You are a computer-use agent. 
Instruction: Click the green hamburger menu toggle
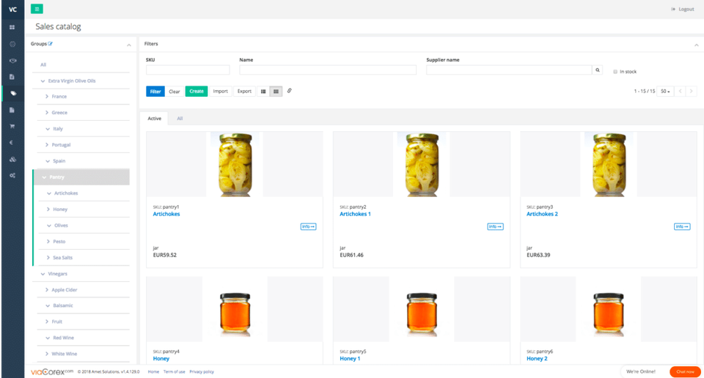(x=37, y=9)
